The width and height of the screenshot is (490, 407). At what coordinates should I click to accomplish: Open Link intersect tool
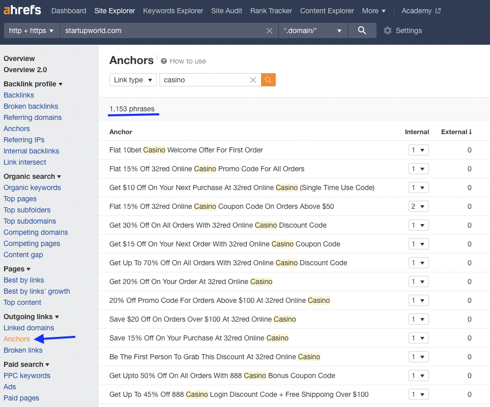[x=25, y=162]
